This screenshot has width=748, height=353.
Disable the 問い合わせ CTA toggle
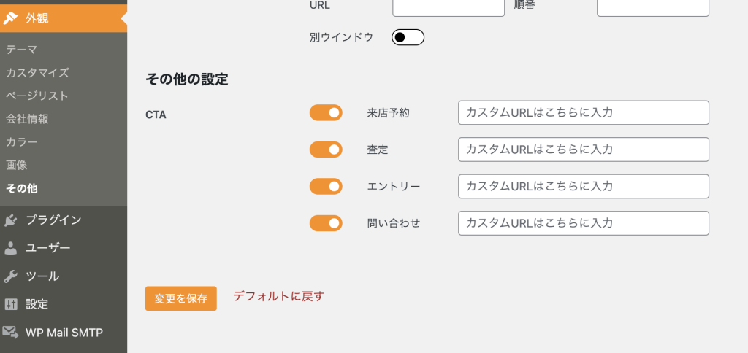tap(326, 223)
